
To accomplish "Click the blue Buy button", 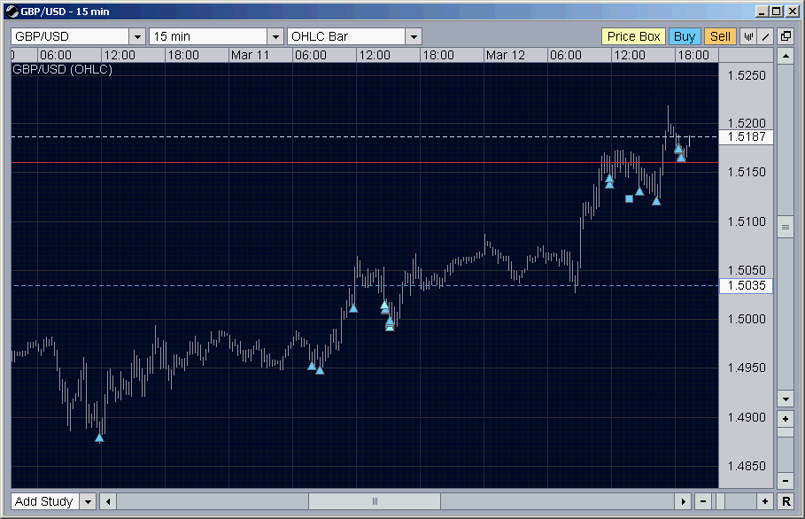I will [x=685, y=36].
